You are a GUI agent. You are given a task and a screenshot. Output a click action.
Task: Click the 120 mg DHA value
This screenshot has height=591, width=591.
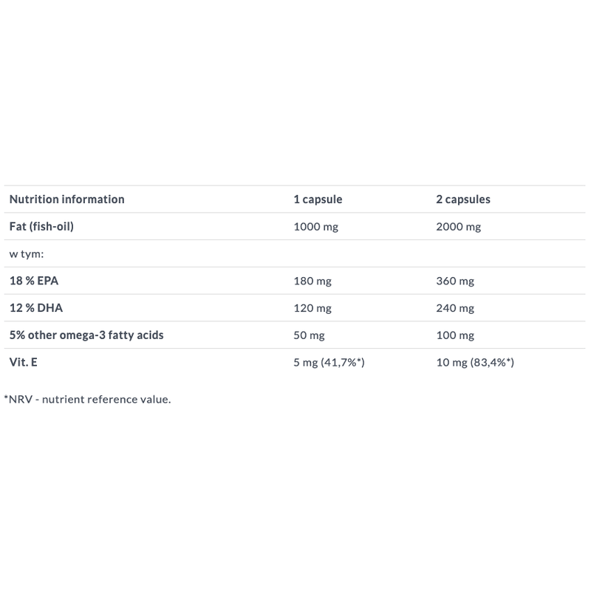coord(312,308)
